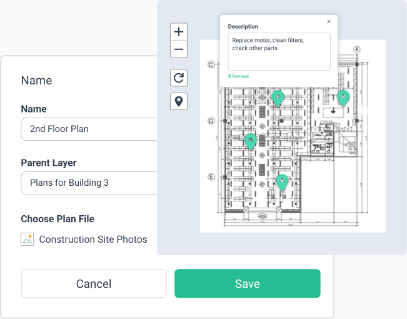Select the teal marker directly below the Remove link
Screen dimensions: 407x319
click(278, 98)
